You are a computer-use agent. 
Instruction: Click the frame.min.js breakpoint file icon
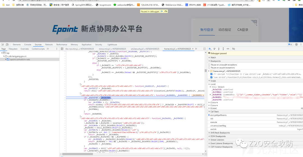click(x=212, y=71)
